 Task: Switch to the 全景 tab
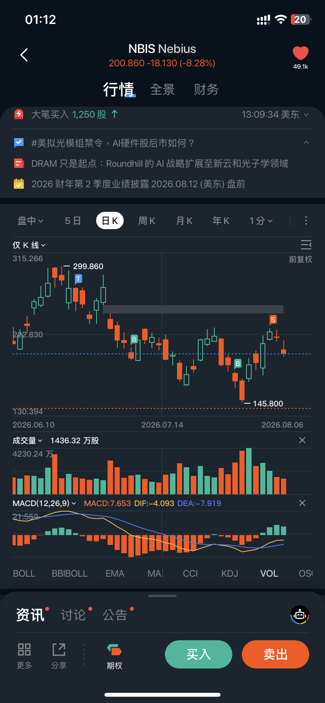click(162, 89)
